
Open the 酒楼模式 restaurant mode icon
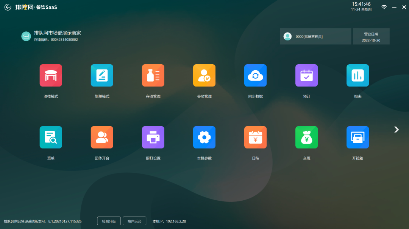[x=51, y=76]
